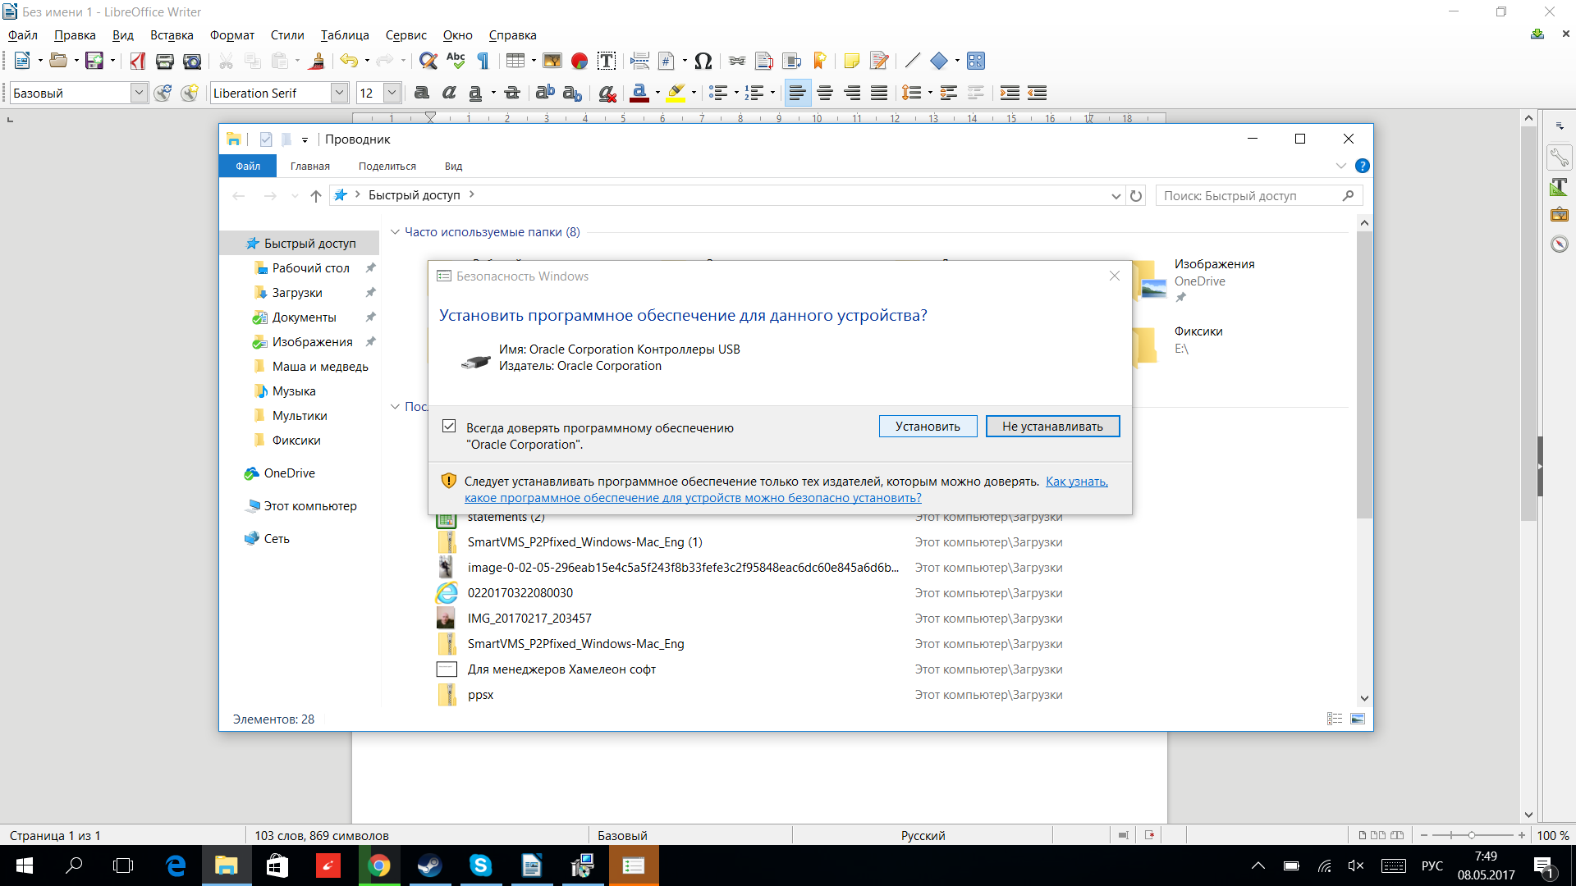Click the Strikethrough formatting icon
1576x886 pixels.
tap(512, 93)
